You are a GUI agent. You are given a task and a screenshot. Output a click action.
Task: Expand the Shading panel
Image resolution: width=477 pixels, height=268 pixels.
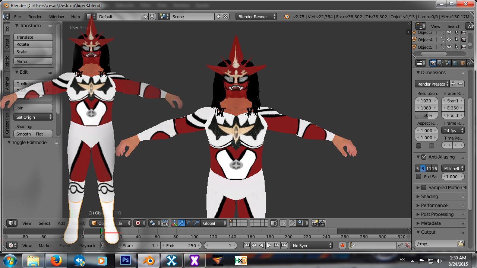click(x=429, y=196)
